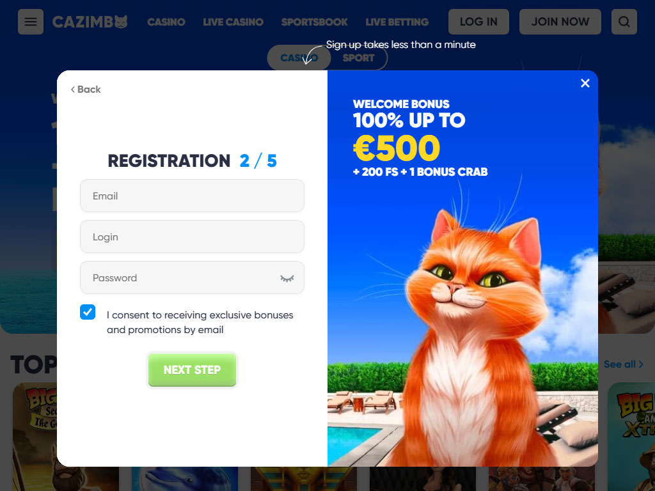Image resolution: width=655 pixels, height=491 pixels.
Task: Expand the See all games link
Action: click(623, 364)
